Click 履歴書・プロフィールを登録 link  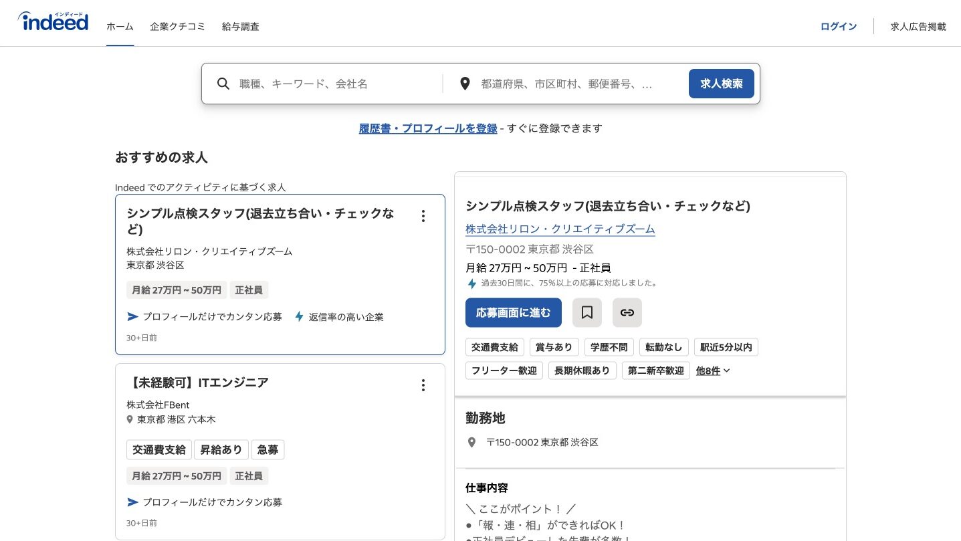(428, 128)
